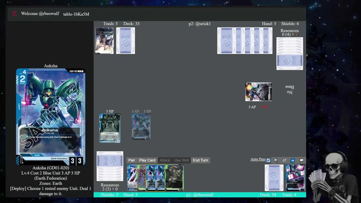Viewport: 361px width, 203px height.
Task: Click the 'Shields: 6' counter
Action: [x=290, y=24]
